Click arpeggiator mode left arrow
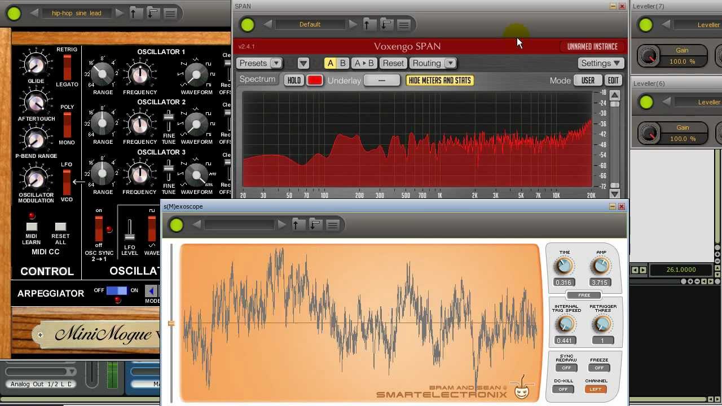The height and width of the screenshot is (406, 722). click(x=151, y=291)
